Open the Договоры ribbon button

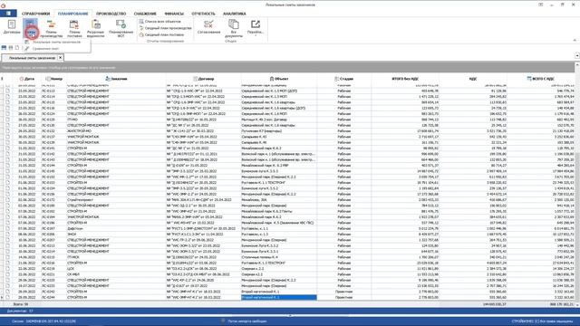pyautogui.click(x=12, y=28)
